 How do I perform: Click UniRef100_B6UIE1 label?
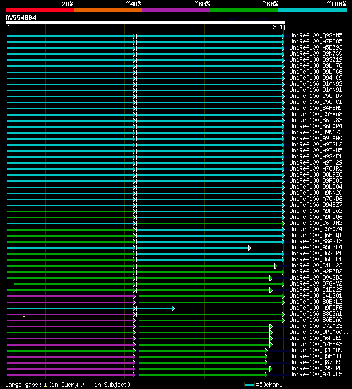pyautogui.click(x=316, y=259)
